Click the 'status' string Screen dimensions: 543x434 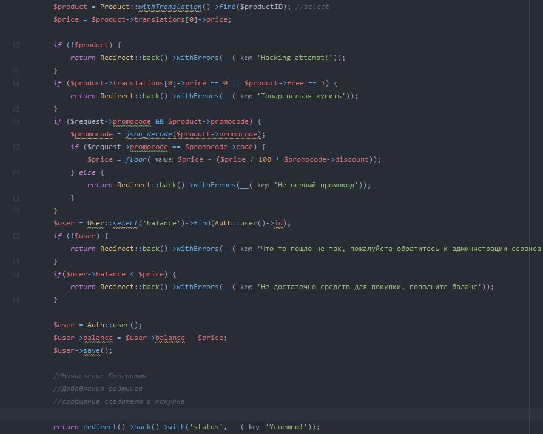tap(206, 427)
